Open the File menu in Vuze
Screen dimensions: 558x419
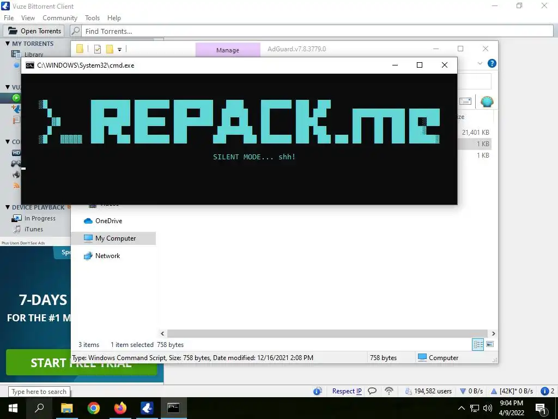(9, 18)
